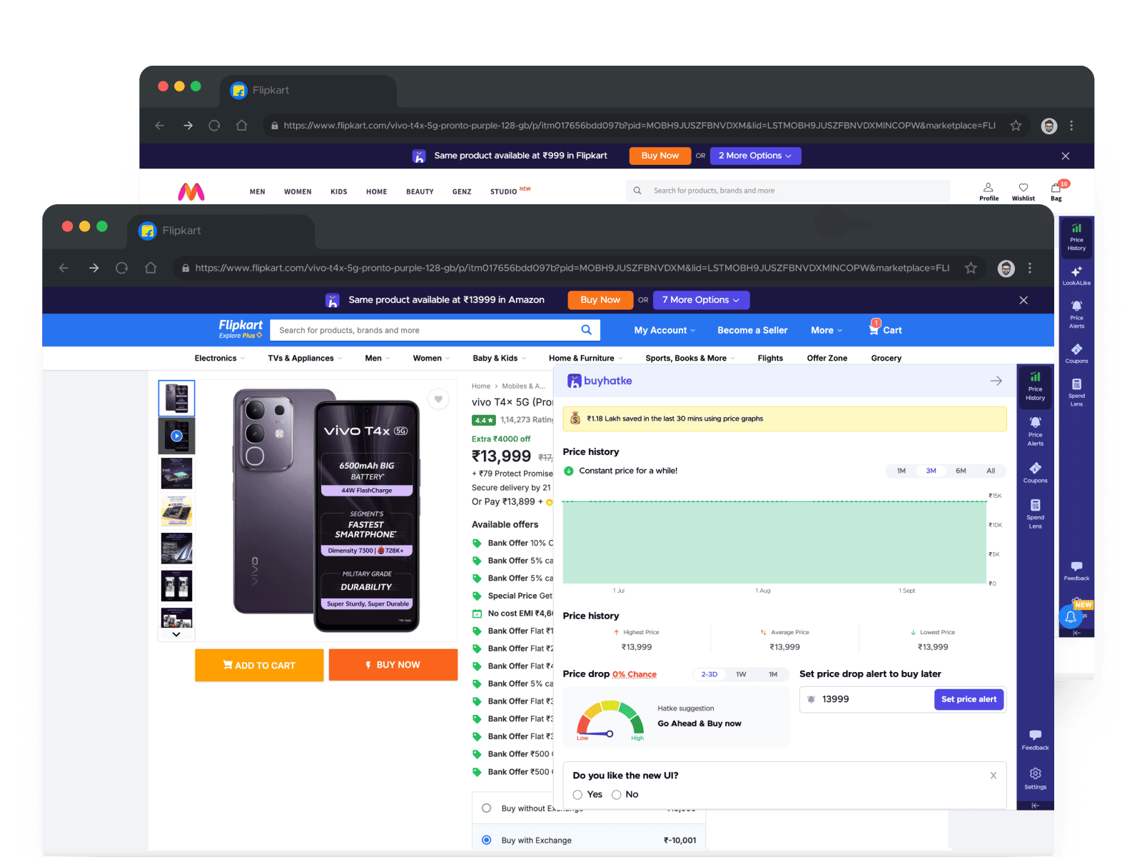1142x857 pixels.
Task: Click the right arrow in the buyhatke panel header
Action: coord(996,381)
